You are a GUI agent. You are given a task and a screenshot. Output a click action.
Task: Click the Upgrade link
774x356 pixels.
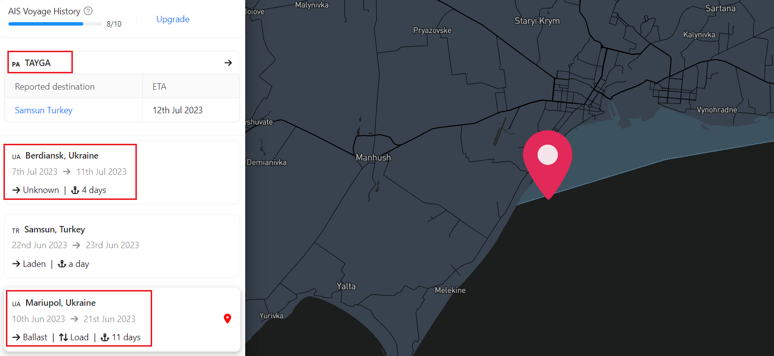click(173, 19)
